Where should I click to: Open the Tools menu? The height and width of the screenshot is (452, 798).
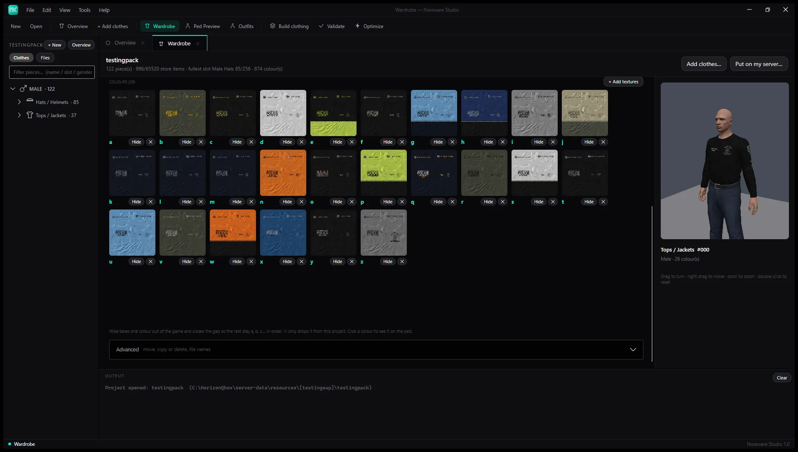(84, 10)
